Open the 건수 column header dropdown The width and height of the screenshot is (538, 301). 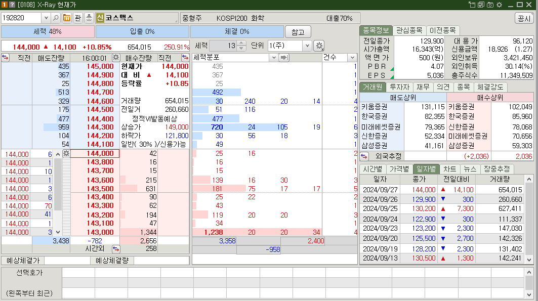tap(352, 57)
